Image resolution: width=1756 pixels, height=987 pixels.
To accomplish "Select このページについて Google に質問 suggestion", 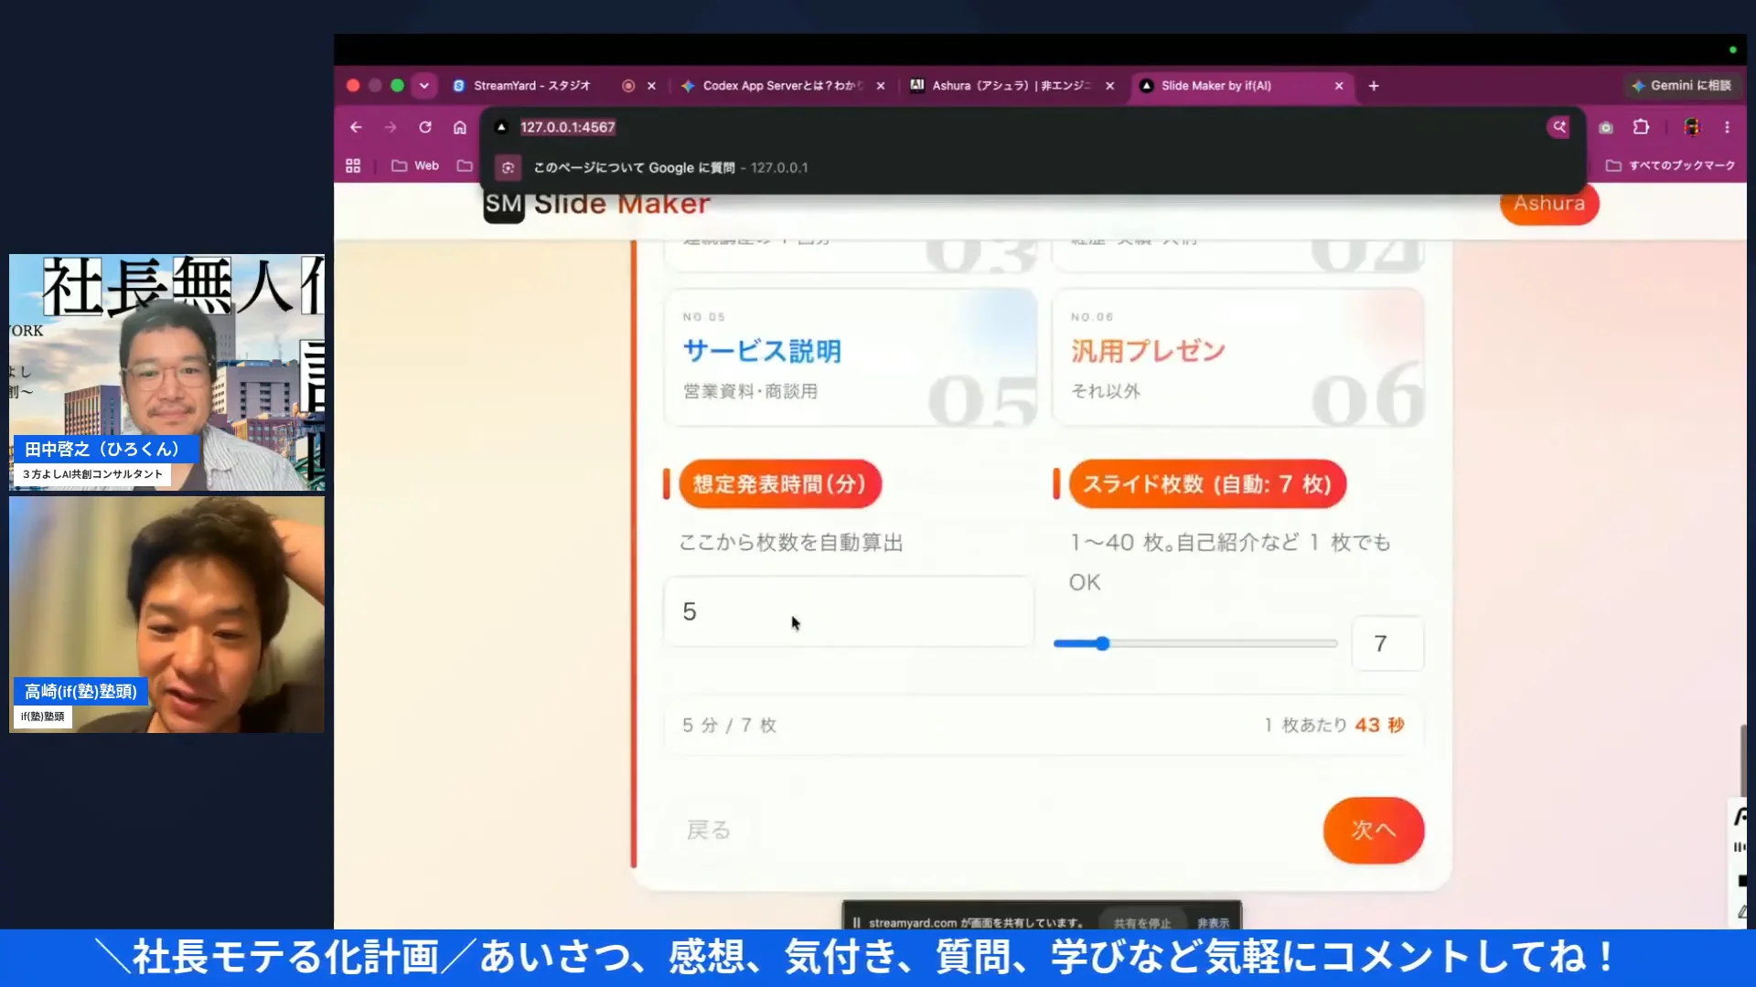I will 1032,167.
